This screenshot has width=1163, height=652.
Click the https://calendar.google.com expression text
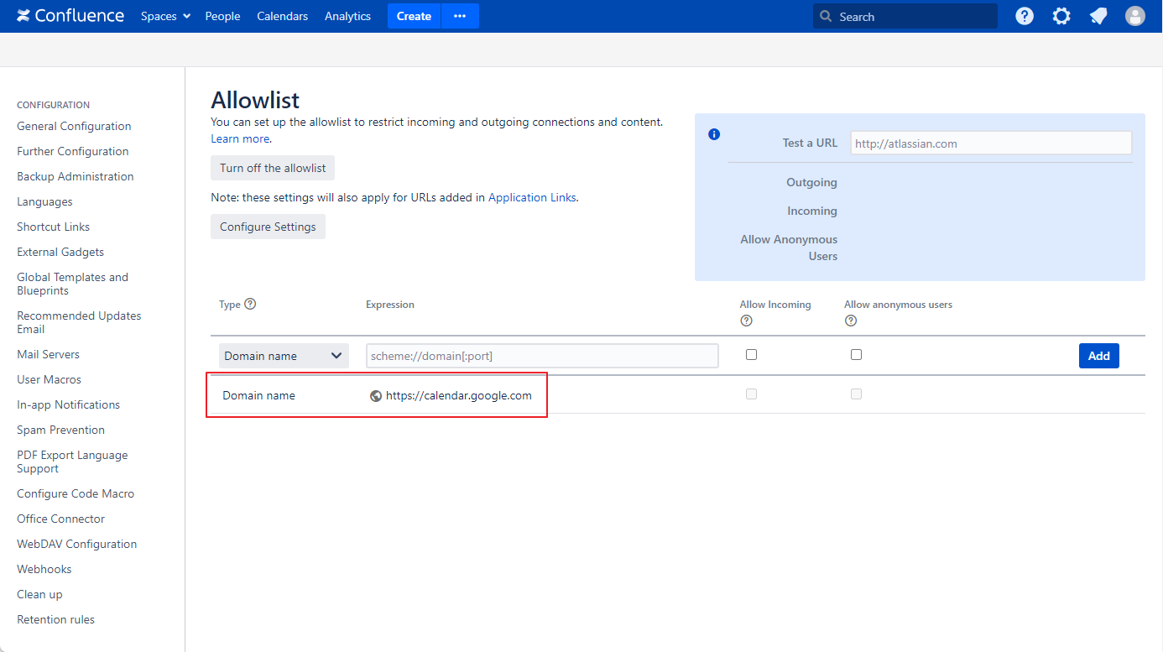pyautogui.click(x=459, y=395)
